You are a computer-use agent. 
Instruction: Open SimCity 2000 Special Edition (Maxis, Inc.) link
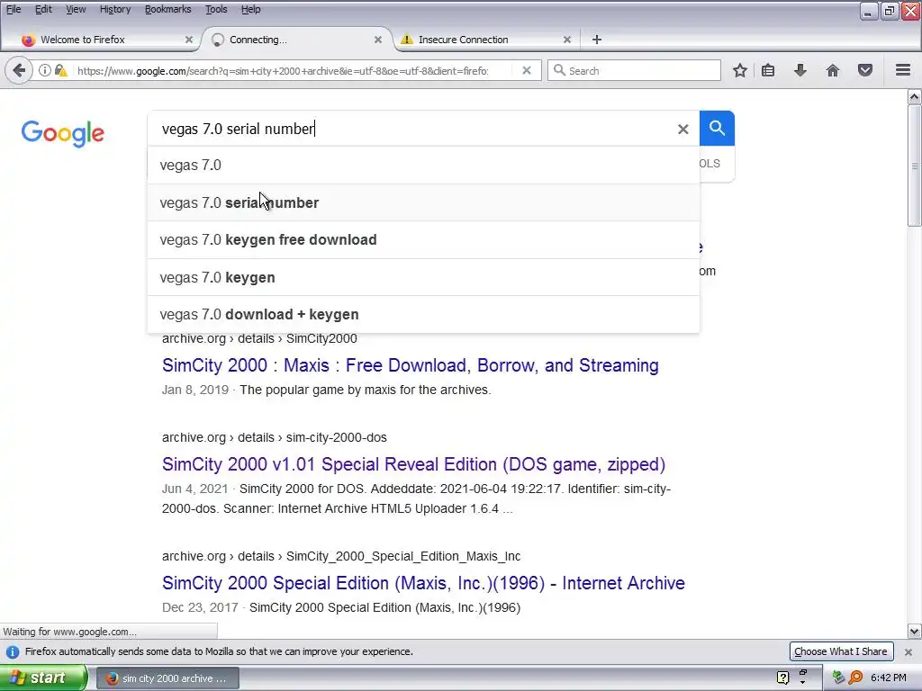[x=423, y=583]
